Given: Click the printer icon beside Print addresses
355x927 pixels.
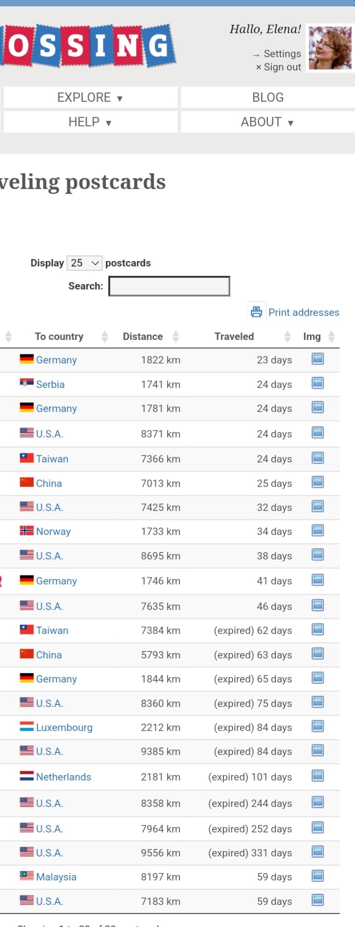Looking at the screenshot, I should [257, 312].
